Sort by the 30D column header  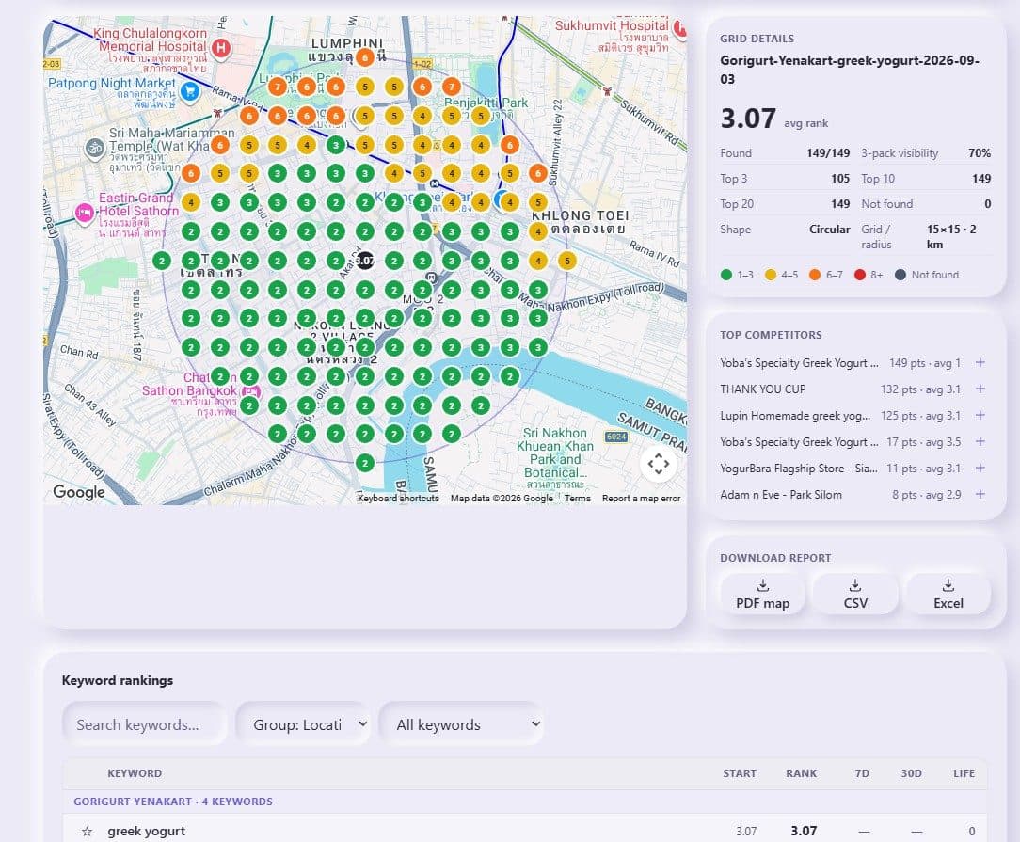(912, 773)
